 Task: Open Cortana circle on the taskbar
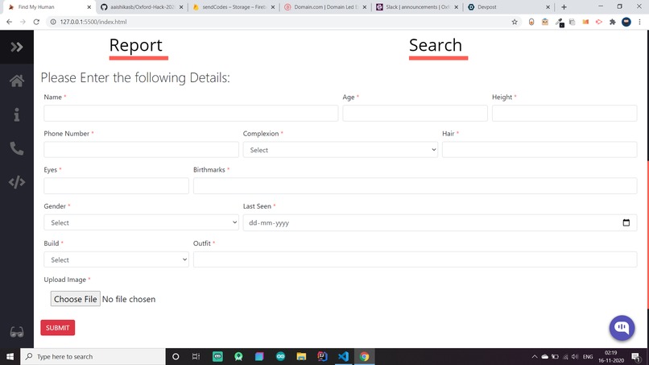click(x=176, y=356)
